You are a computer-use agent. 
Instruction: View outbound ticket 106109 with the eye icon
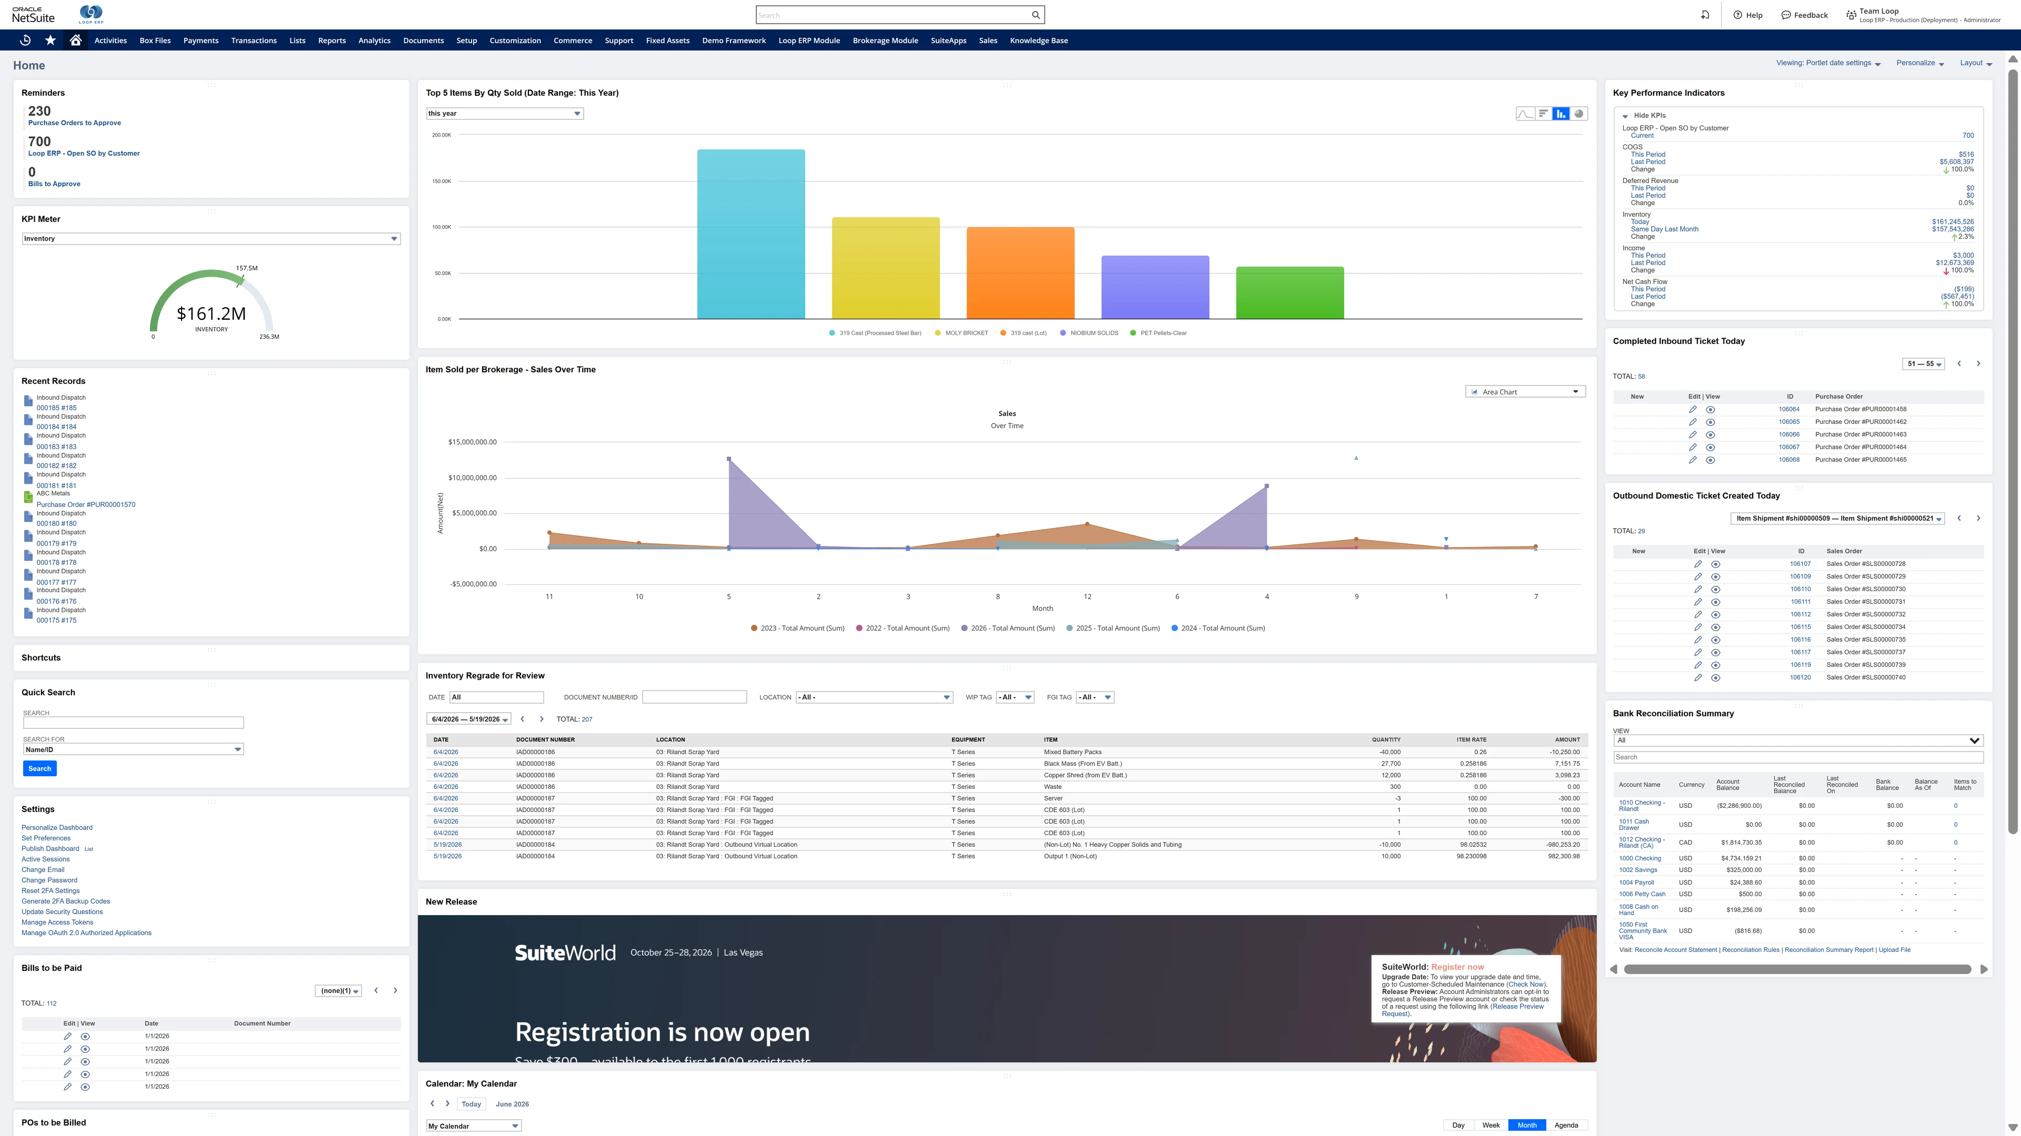pos(1716,577)
